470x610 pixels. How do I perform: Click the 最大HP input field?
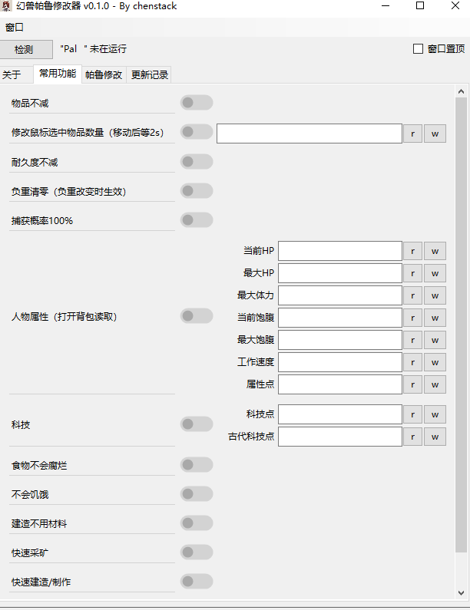340,273
